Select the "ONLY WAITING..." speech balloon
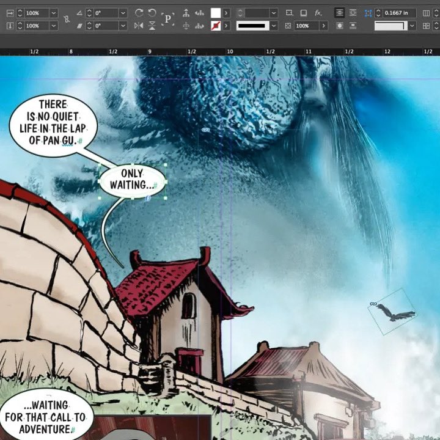Image resolution: width=440 pixels, height=440 pixels. (133, 182)
